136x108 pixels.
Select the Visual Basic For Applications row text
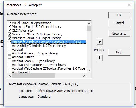click(31, 23)
